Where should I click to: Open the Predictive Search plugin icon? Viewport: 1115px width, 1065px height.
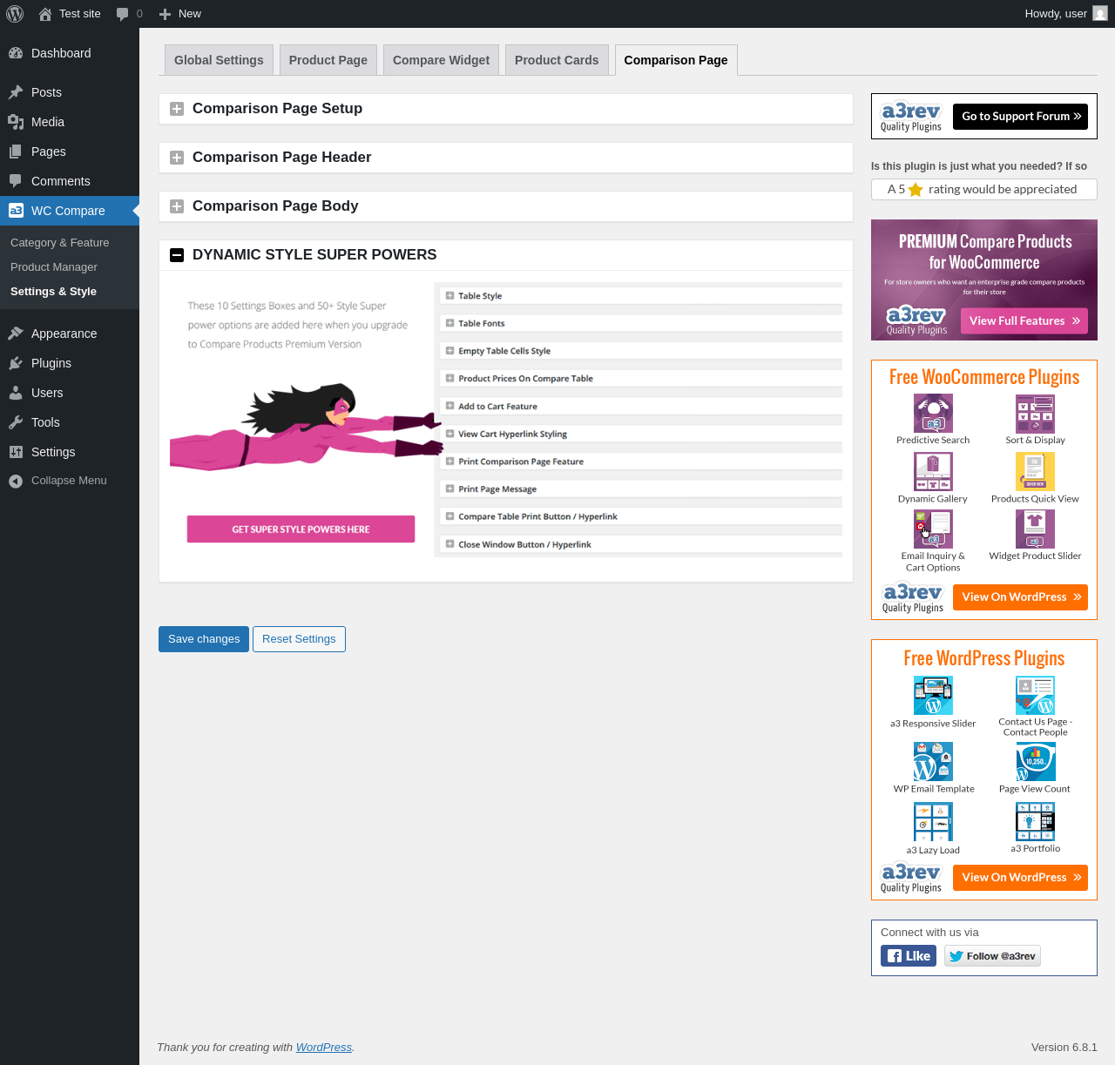tap(933, 414)
